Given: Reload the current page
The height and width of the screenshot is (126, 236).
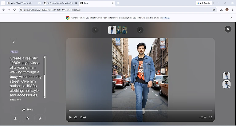Looking at the screenshot, I should point(14,10).
